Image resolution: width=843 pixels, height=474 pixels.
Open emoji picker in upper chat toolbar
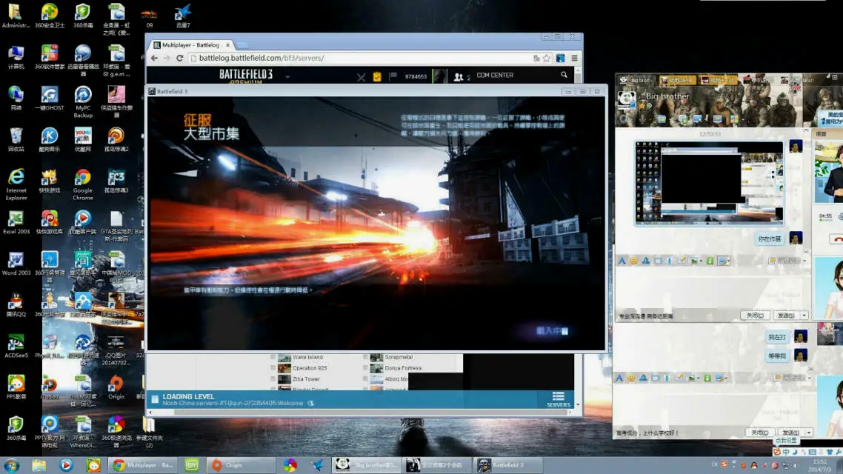tap(634, 261)
